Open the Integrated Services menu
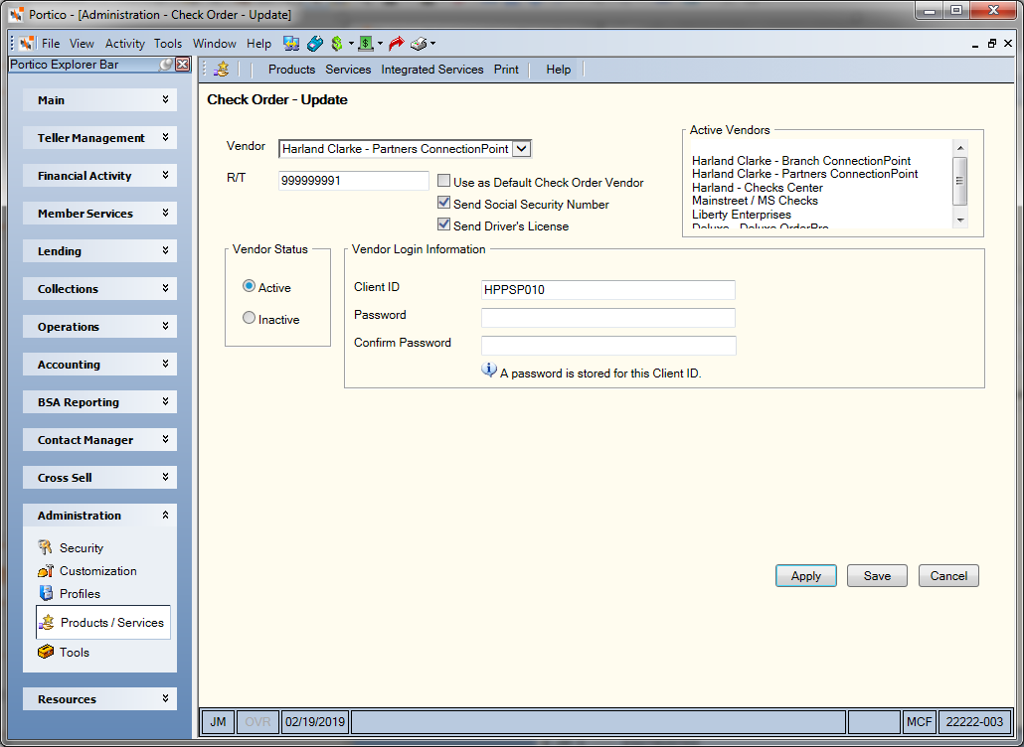1024x747 pixels. click(x=432, y=70)
